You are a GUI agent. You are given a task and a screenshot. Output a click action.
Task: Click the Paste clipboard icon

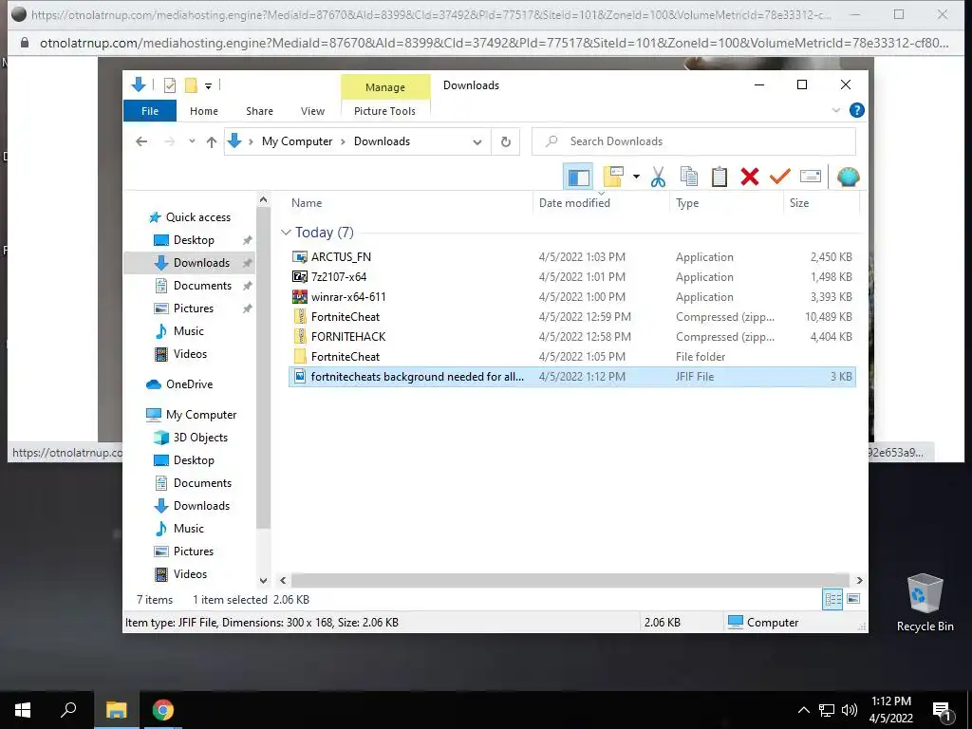click(720, 177)
